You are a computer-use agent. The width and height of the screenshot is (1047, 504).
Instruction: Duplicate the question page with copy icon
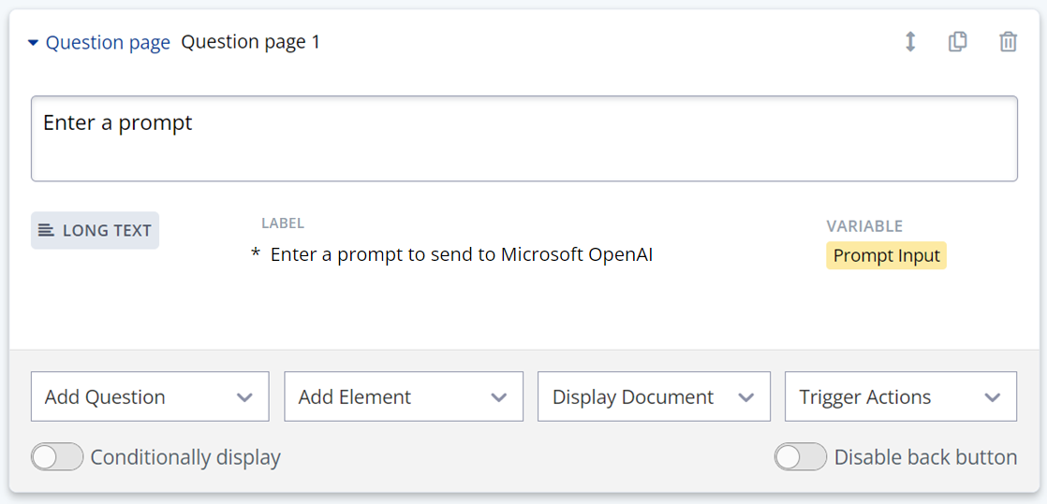(957, 42)
